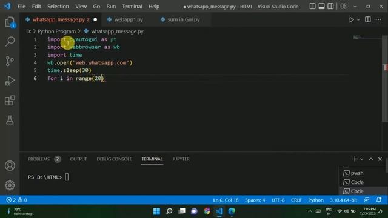Click the Python language mode selector
This screenshot has width=388, height=218.
(316, 200)
